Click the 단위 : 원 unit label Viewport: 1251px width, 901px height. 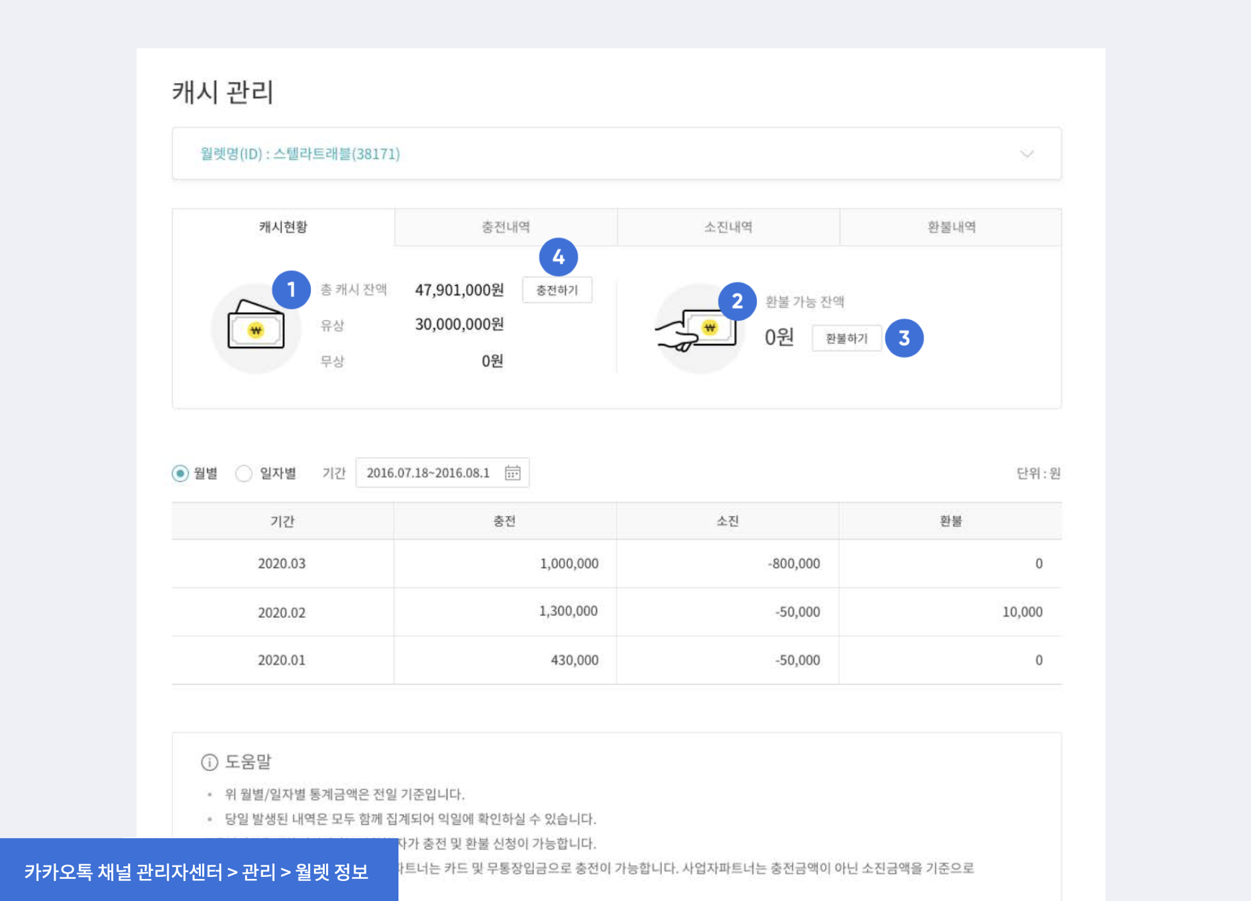point(1039,473)
